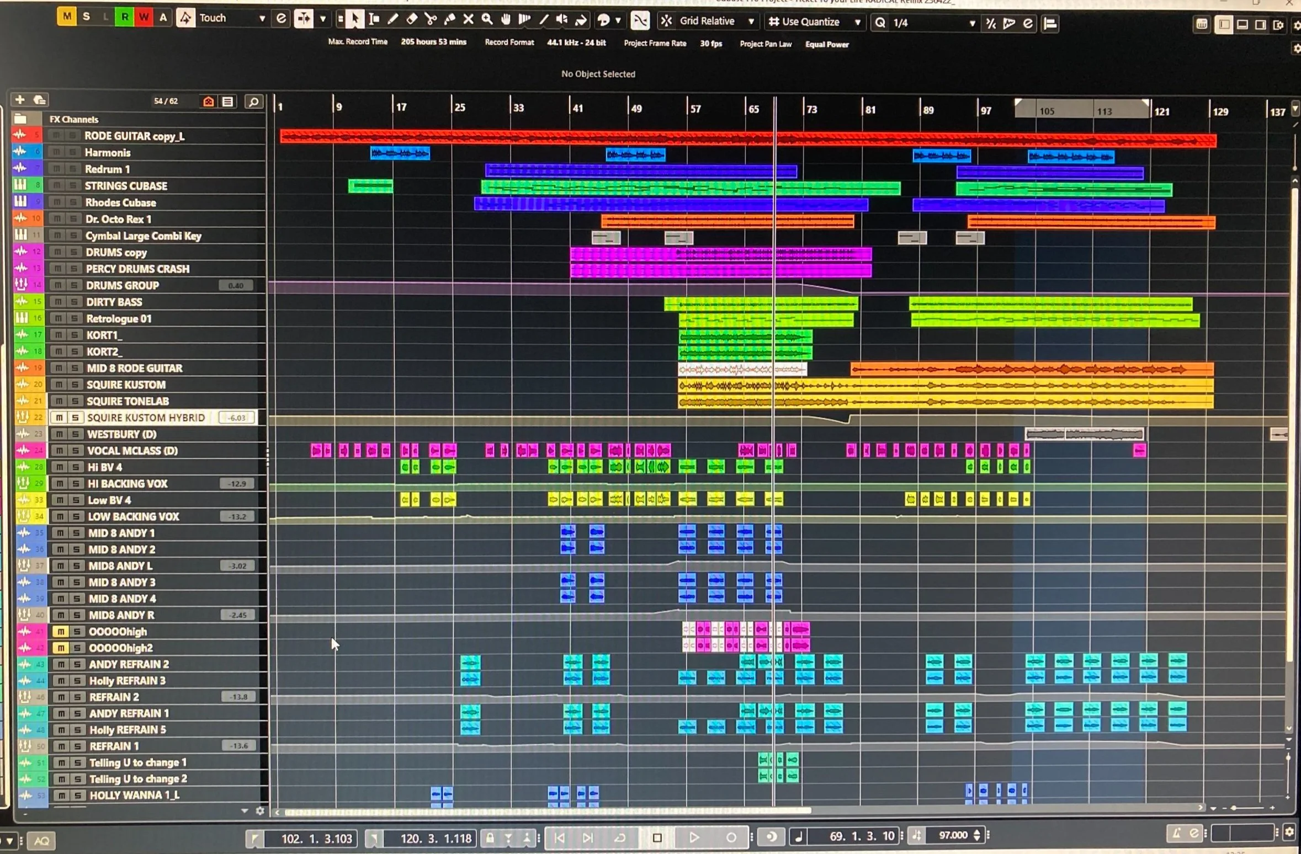
Task: Click the Mute X tool
Action: [x=468, y=20]
